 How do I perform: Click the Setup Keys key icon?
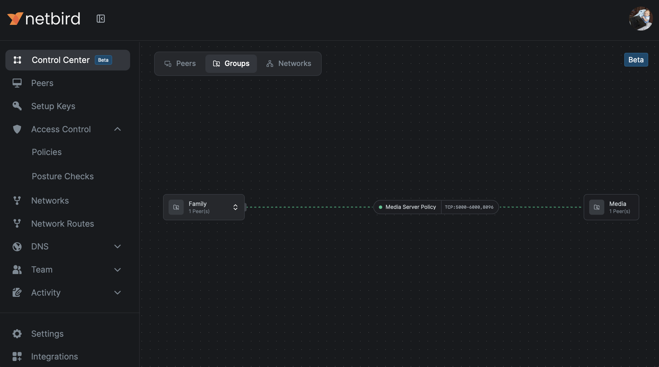click(17, 106)
